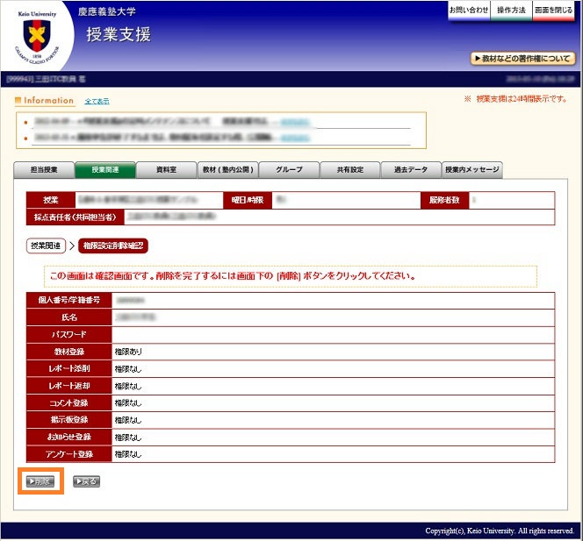Switch to the グループ tab
Viewport: 583px width, 541px height.
(288, 170)
